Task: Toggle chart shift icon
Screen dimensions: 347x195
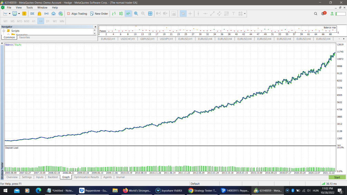Action: click(x=165, y=14)
